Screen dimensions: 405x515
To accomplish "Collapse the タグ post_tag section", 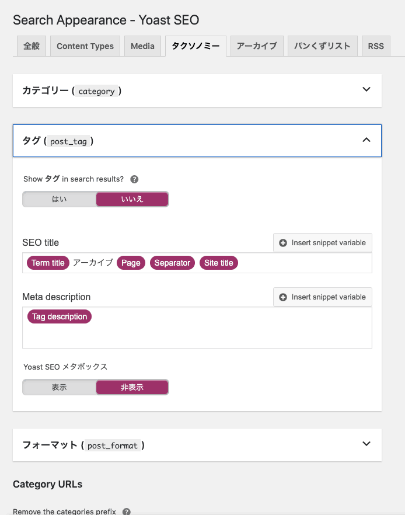I will coord(366,140).
